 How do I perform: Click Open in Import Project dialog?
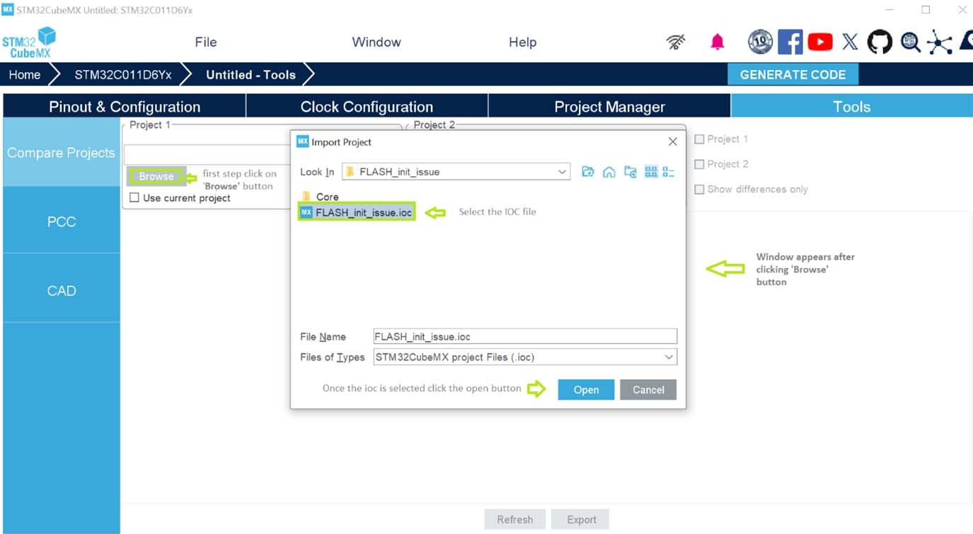[x=586, y=390]
